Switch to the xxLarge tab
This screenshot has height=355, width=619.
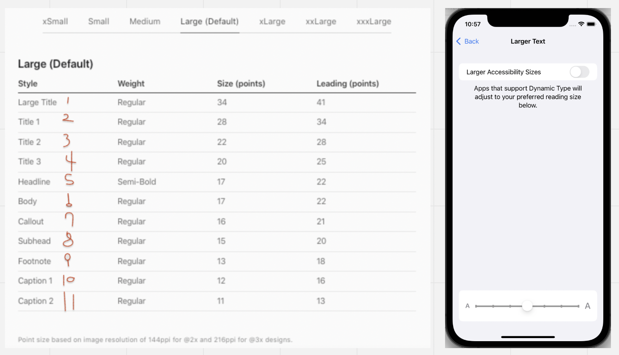point(321,22)
